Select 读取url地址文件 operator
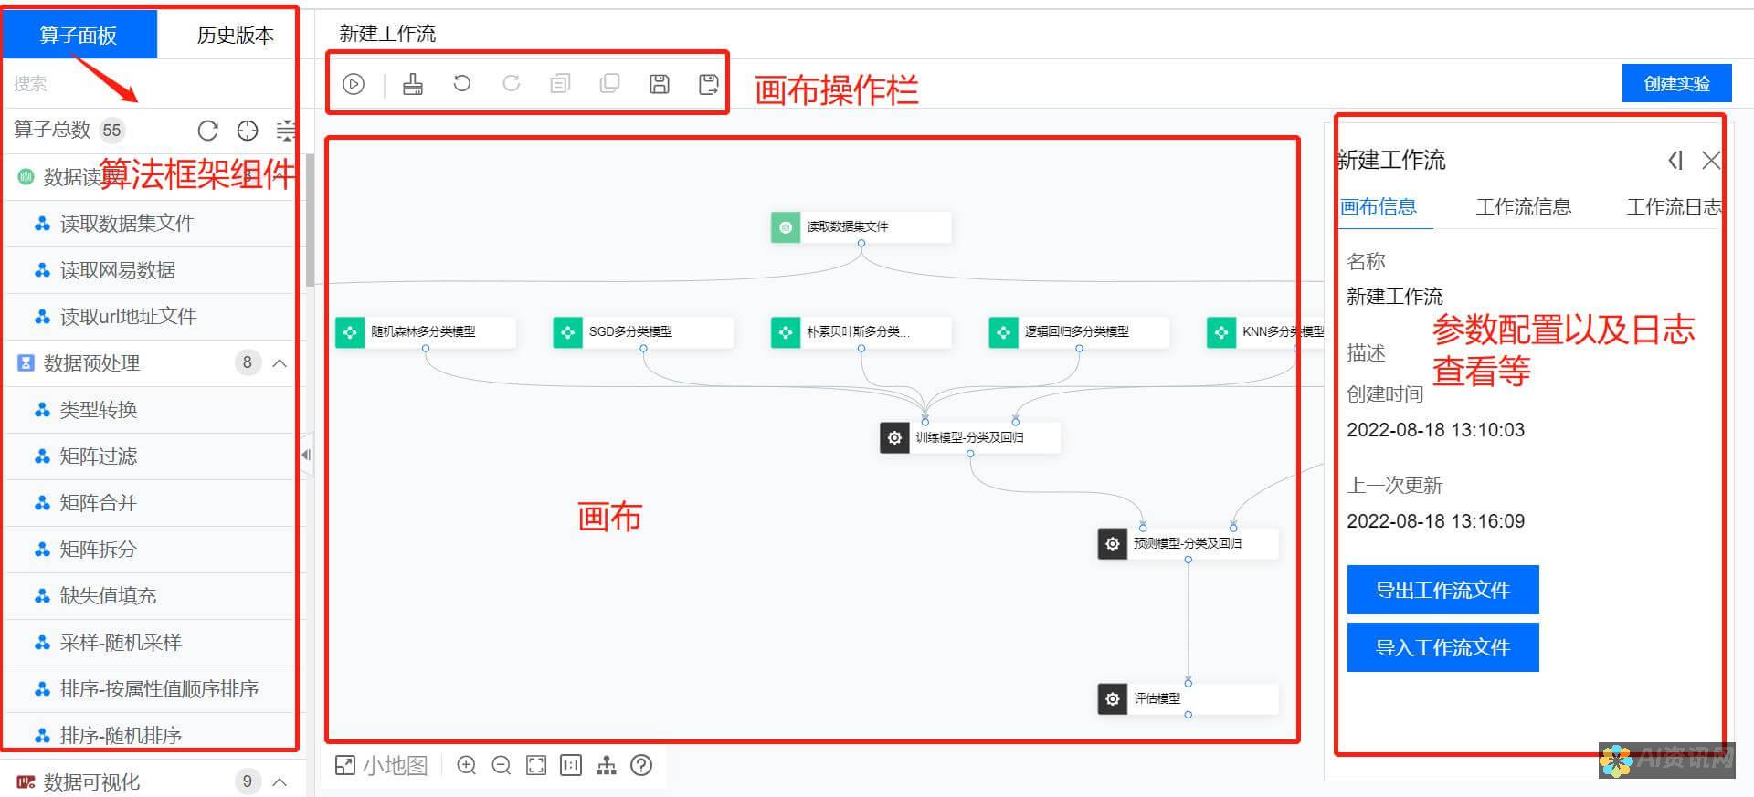The height and width of the screenshot is (797, 1754). [151, 317]
